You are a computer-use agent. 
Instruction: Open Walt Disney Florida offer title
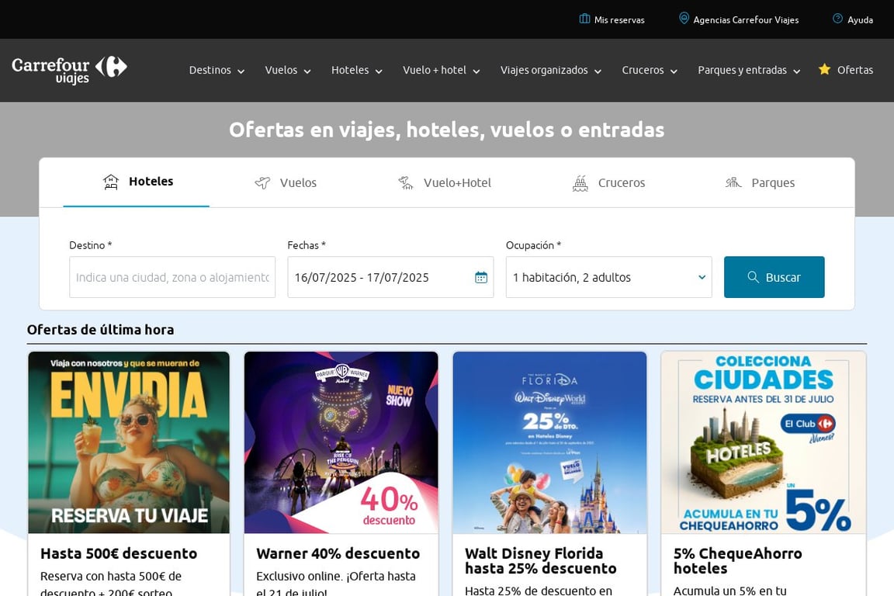[x=540, y=560]
